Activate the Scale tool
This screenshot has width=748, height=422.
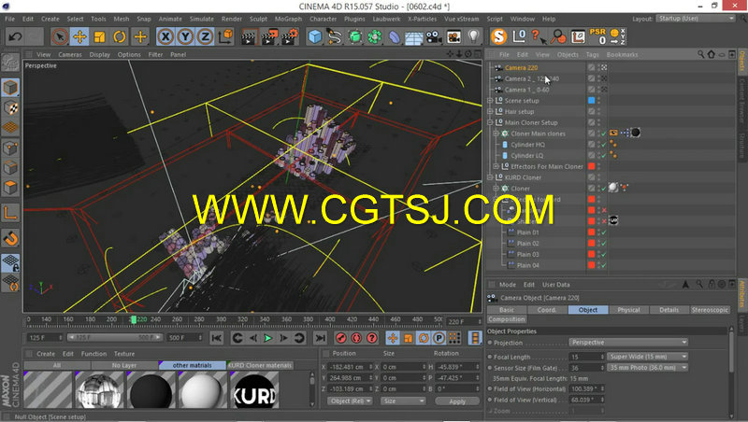point(100,36)
